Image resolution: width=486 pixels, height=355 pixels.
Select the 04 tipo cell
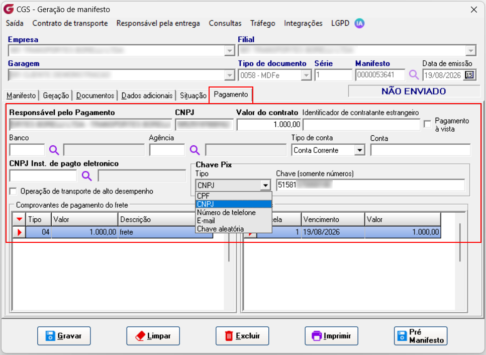point(38,232)
